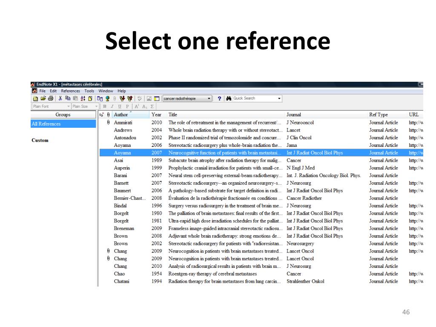Click the Custom groups heading

click(x=40, y=140)
